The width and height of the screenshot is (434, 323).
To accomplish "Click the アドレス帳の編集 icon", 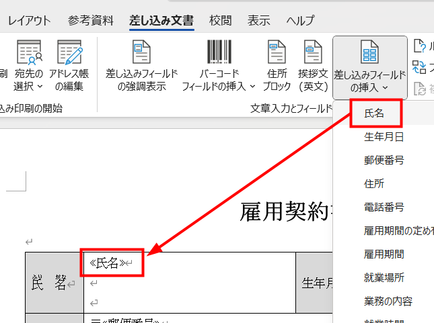I will [x=69, y=52].
